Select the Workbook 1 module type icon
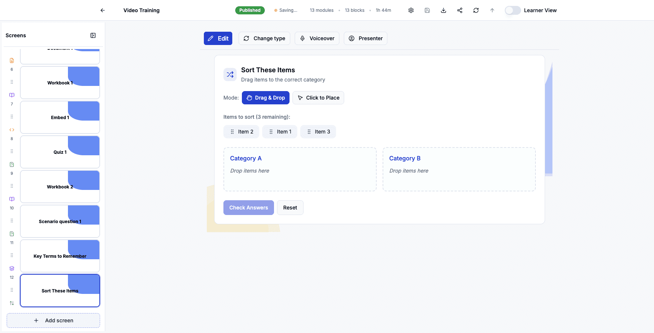 11,95
